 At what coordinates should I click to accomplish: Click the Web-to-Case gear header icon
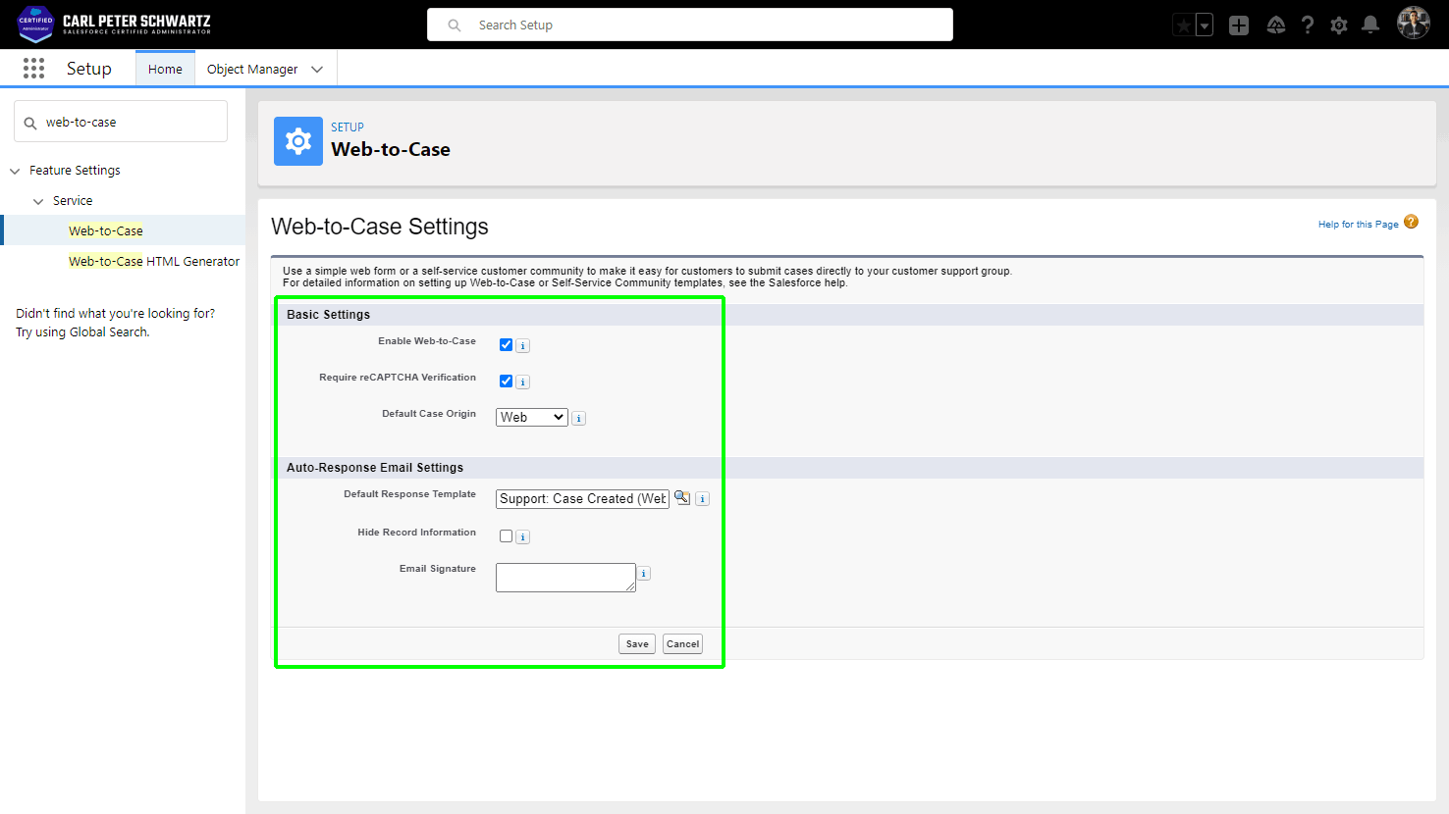298,141
